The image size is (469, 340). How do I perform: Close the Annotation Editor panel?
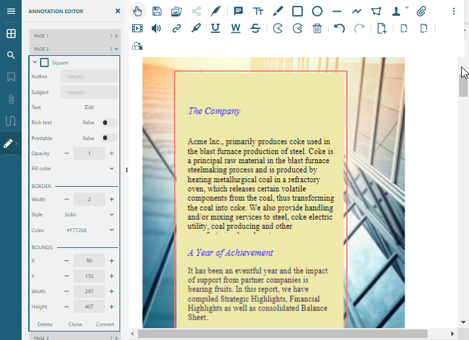(118, 11)
